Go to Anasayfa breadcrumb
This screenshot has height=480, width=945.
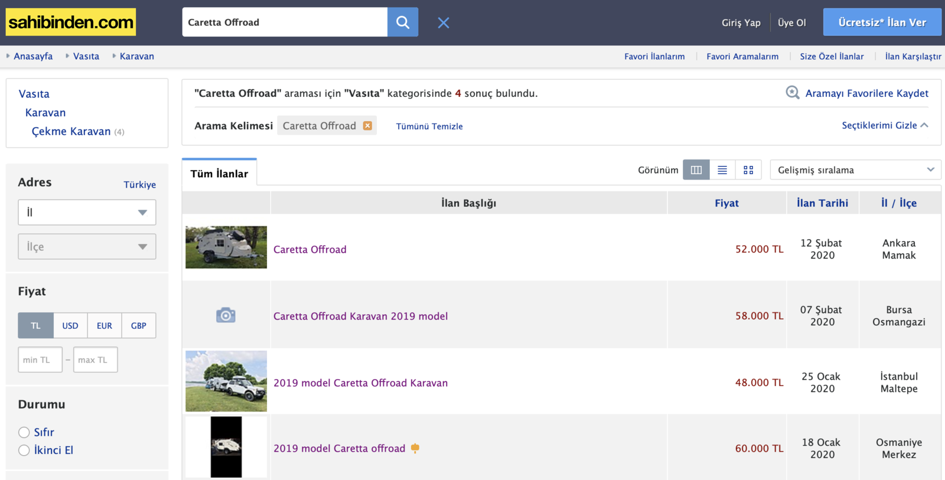point(33,56)
